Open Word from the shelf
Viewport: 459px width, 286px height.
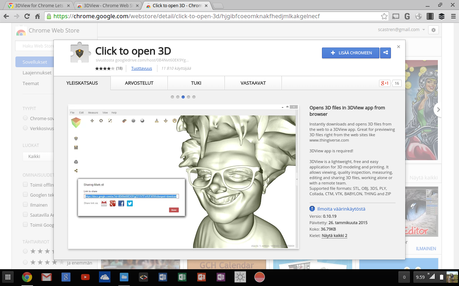point(163,277)
